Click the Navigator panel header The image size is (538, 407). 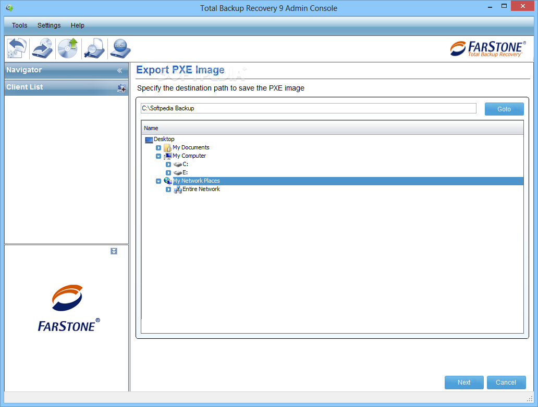coord(67,70)
